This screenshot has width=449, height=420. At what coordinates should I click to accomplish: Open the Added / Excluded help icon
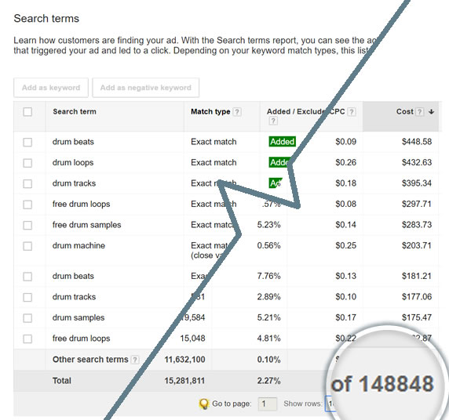[273, 121]
